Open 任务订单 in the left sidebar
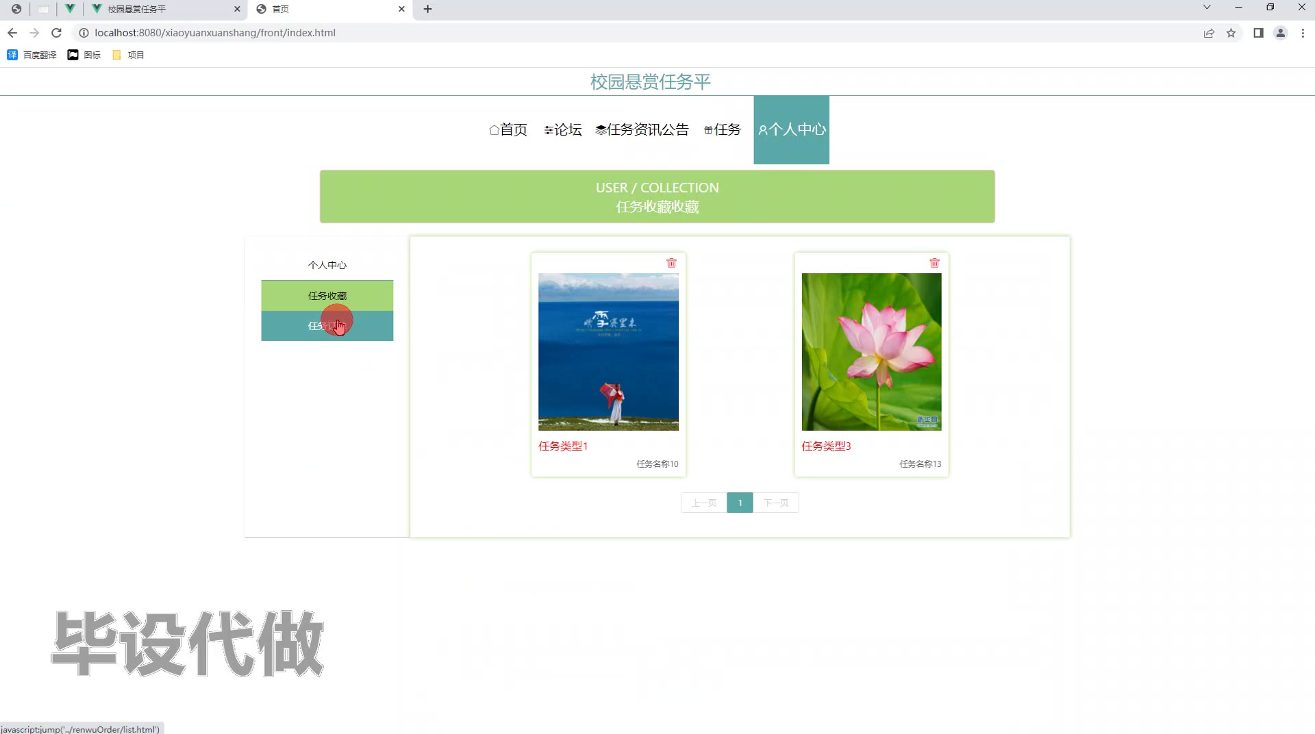 coord(327,326)
